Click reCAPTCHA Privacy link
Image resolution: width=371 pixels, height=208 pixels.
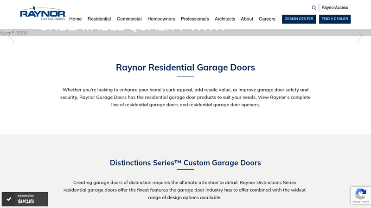pos(356,202)
